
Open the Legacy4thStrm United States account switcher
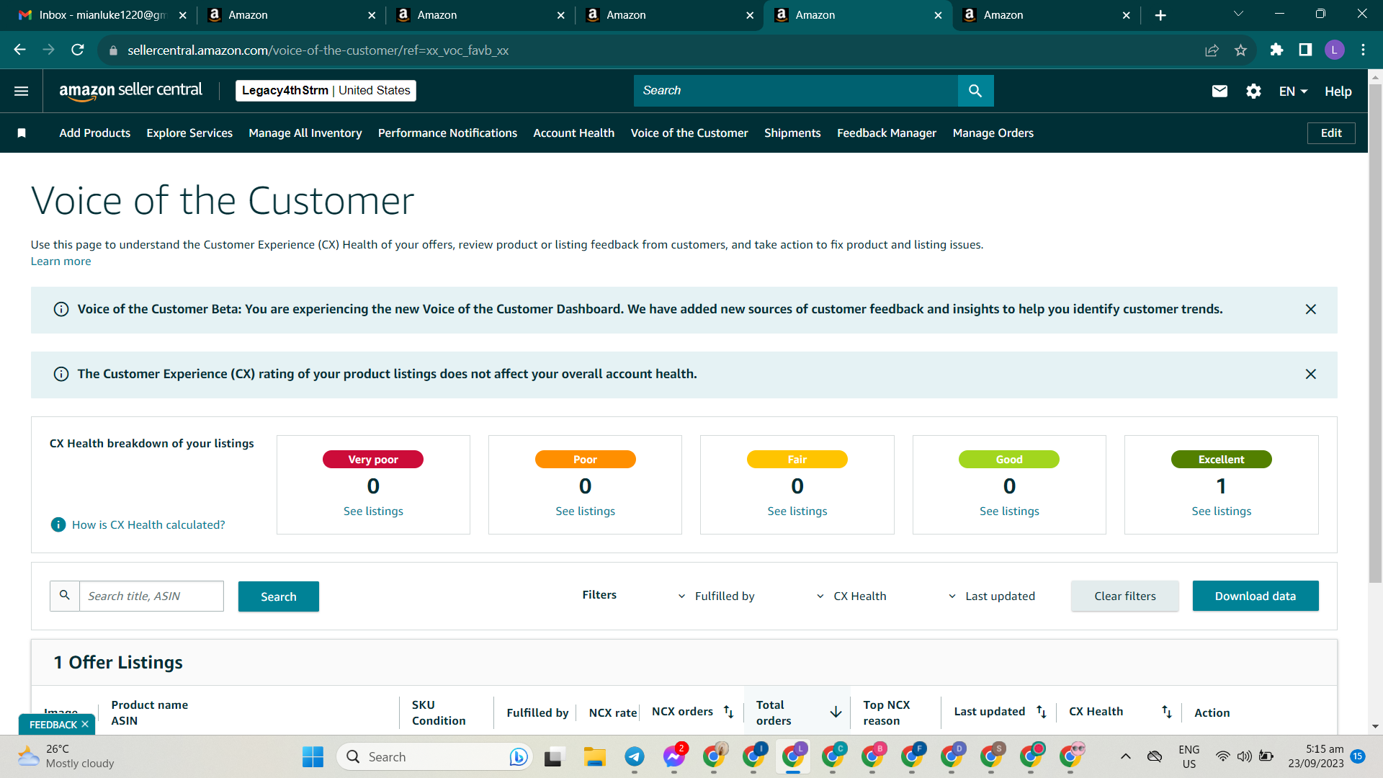tap(326, 91)
